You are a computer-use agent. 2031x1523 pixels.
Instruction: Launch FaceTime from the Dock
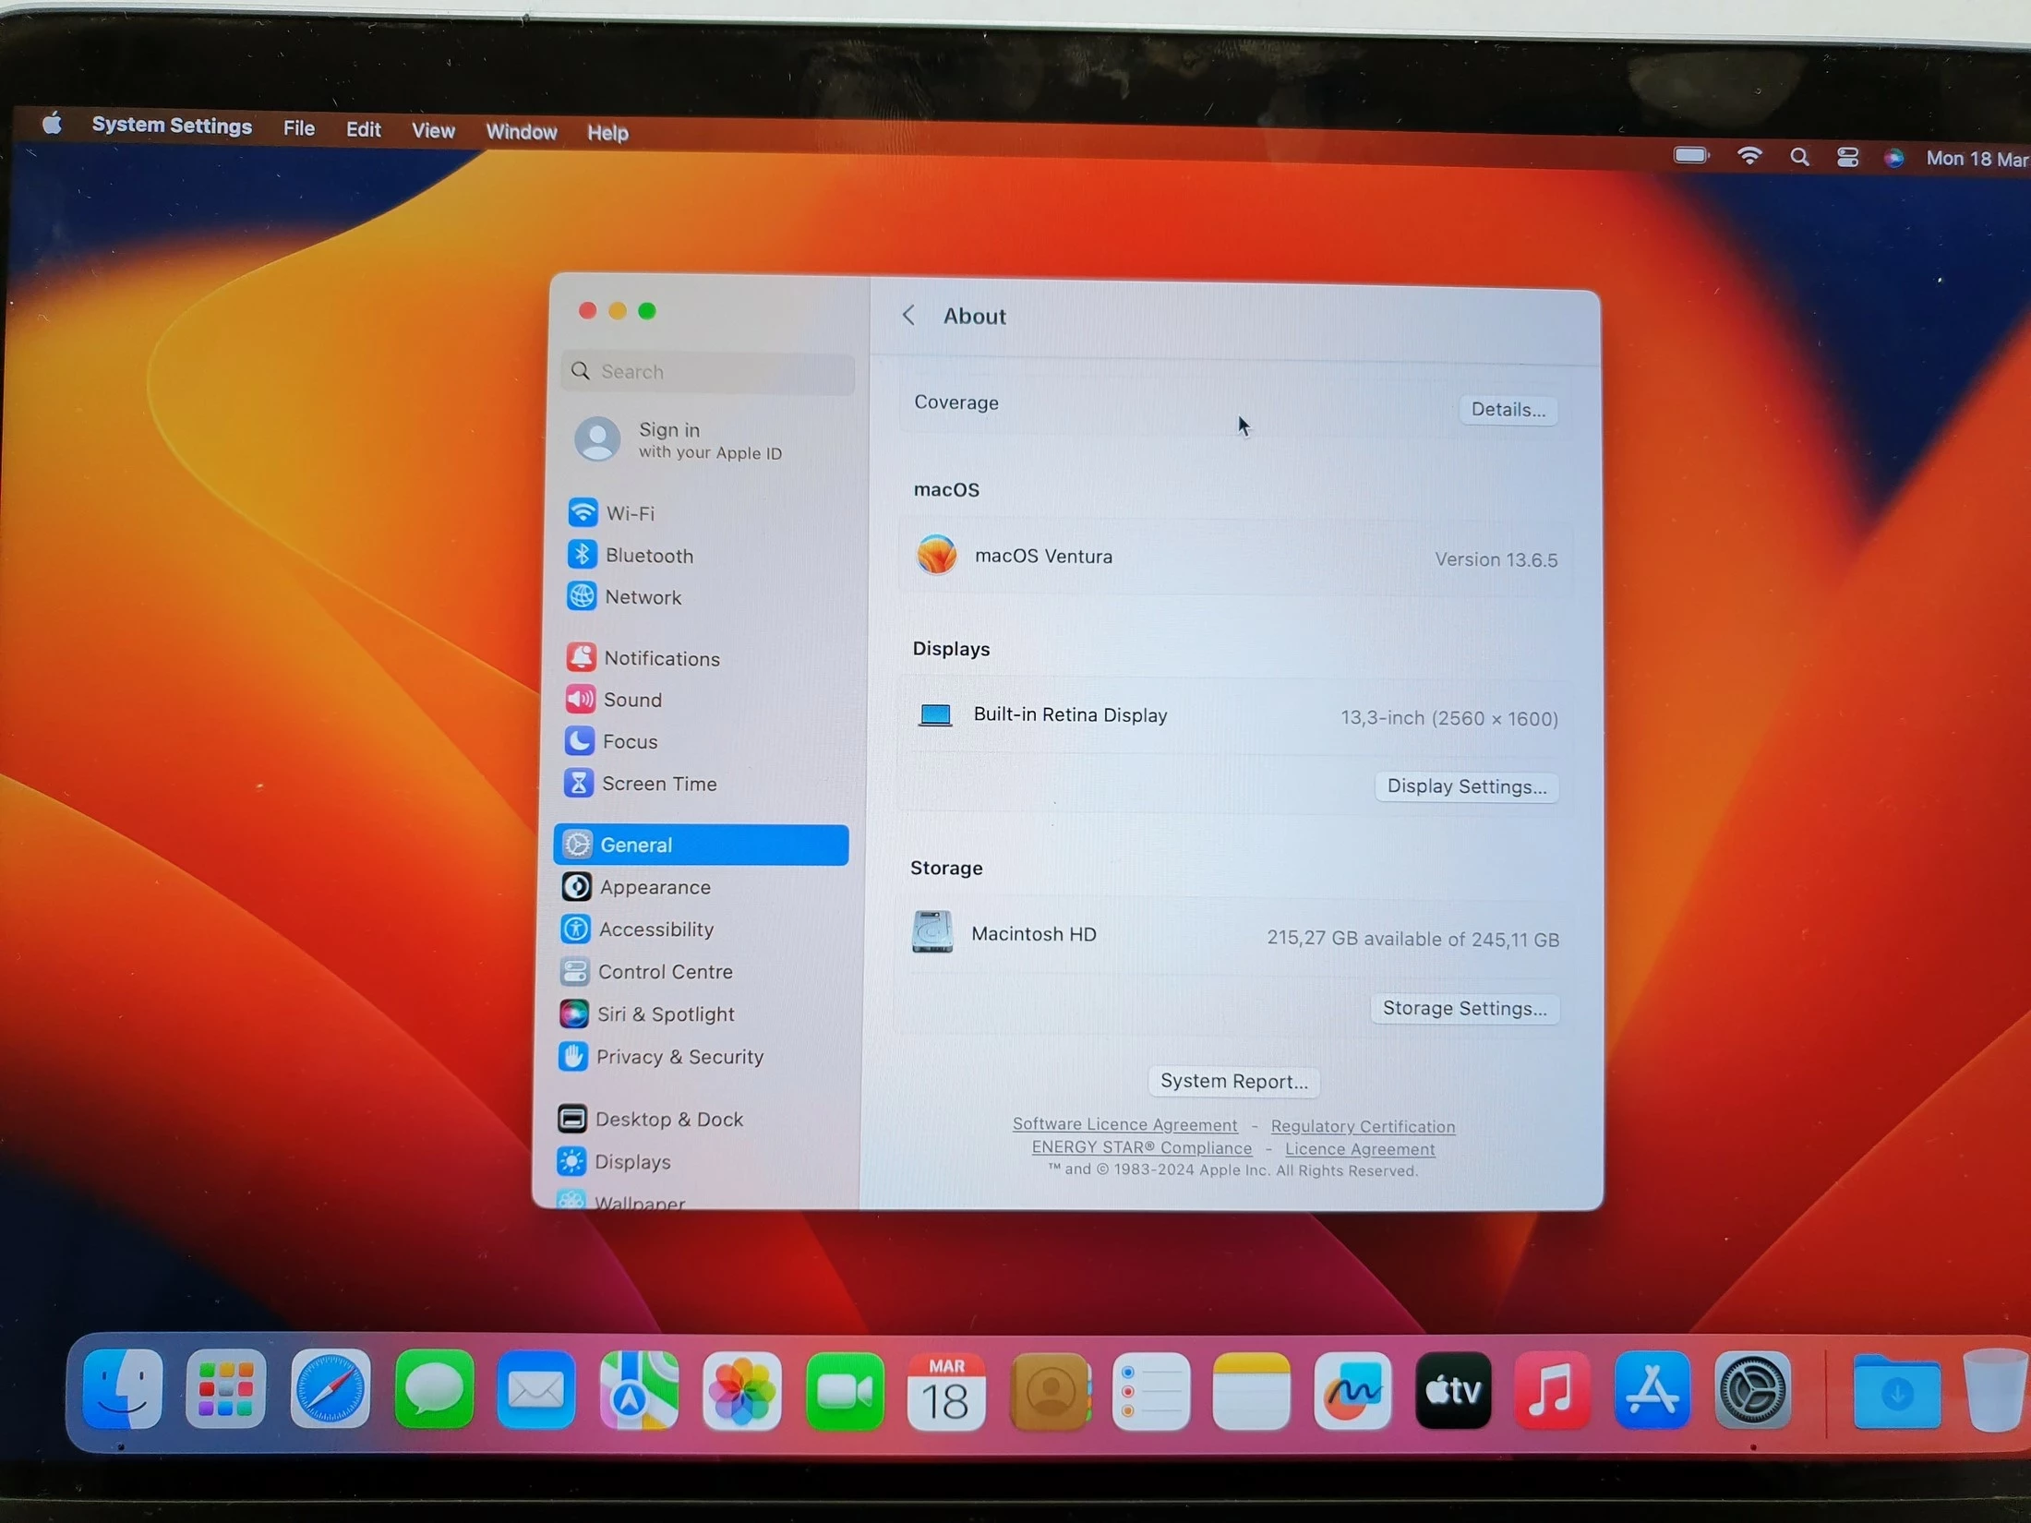pos(845,1390)
